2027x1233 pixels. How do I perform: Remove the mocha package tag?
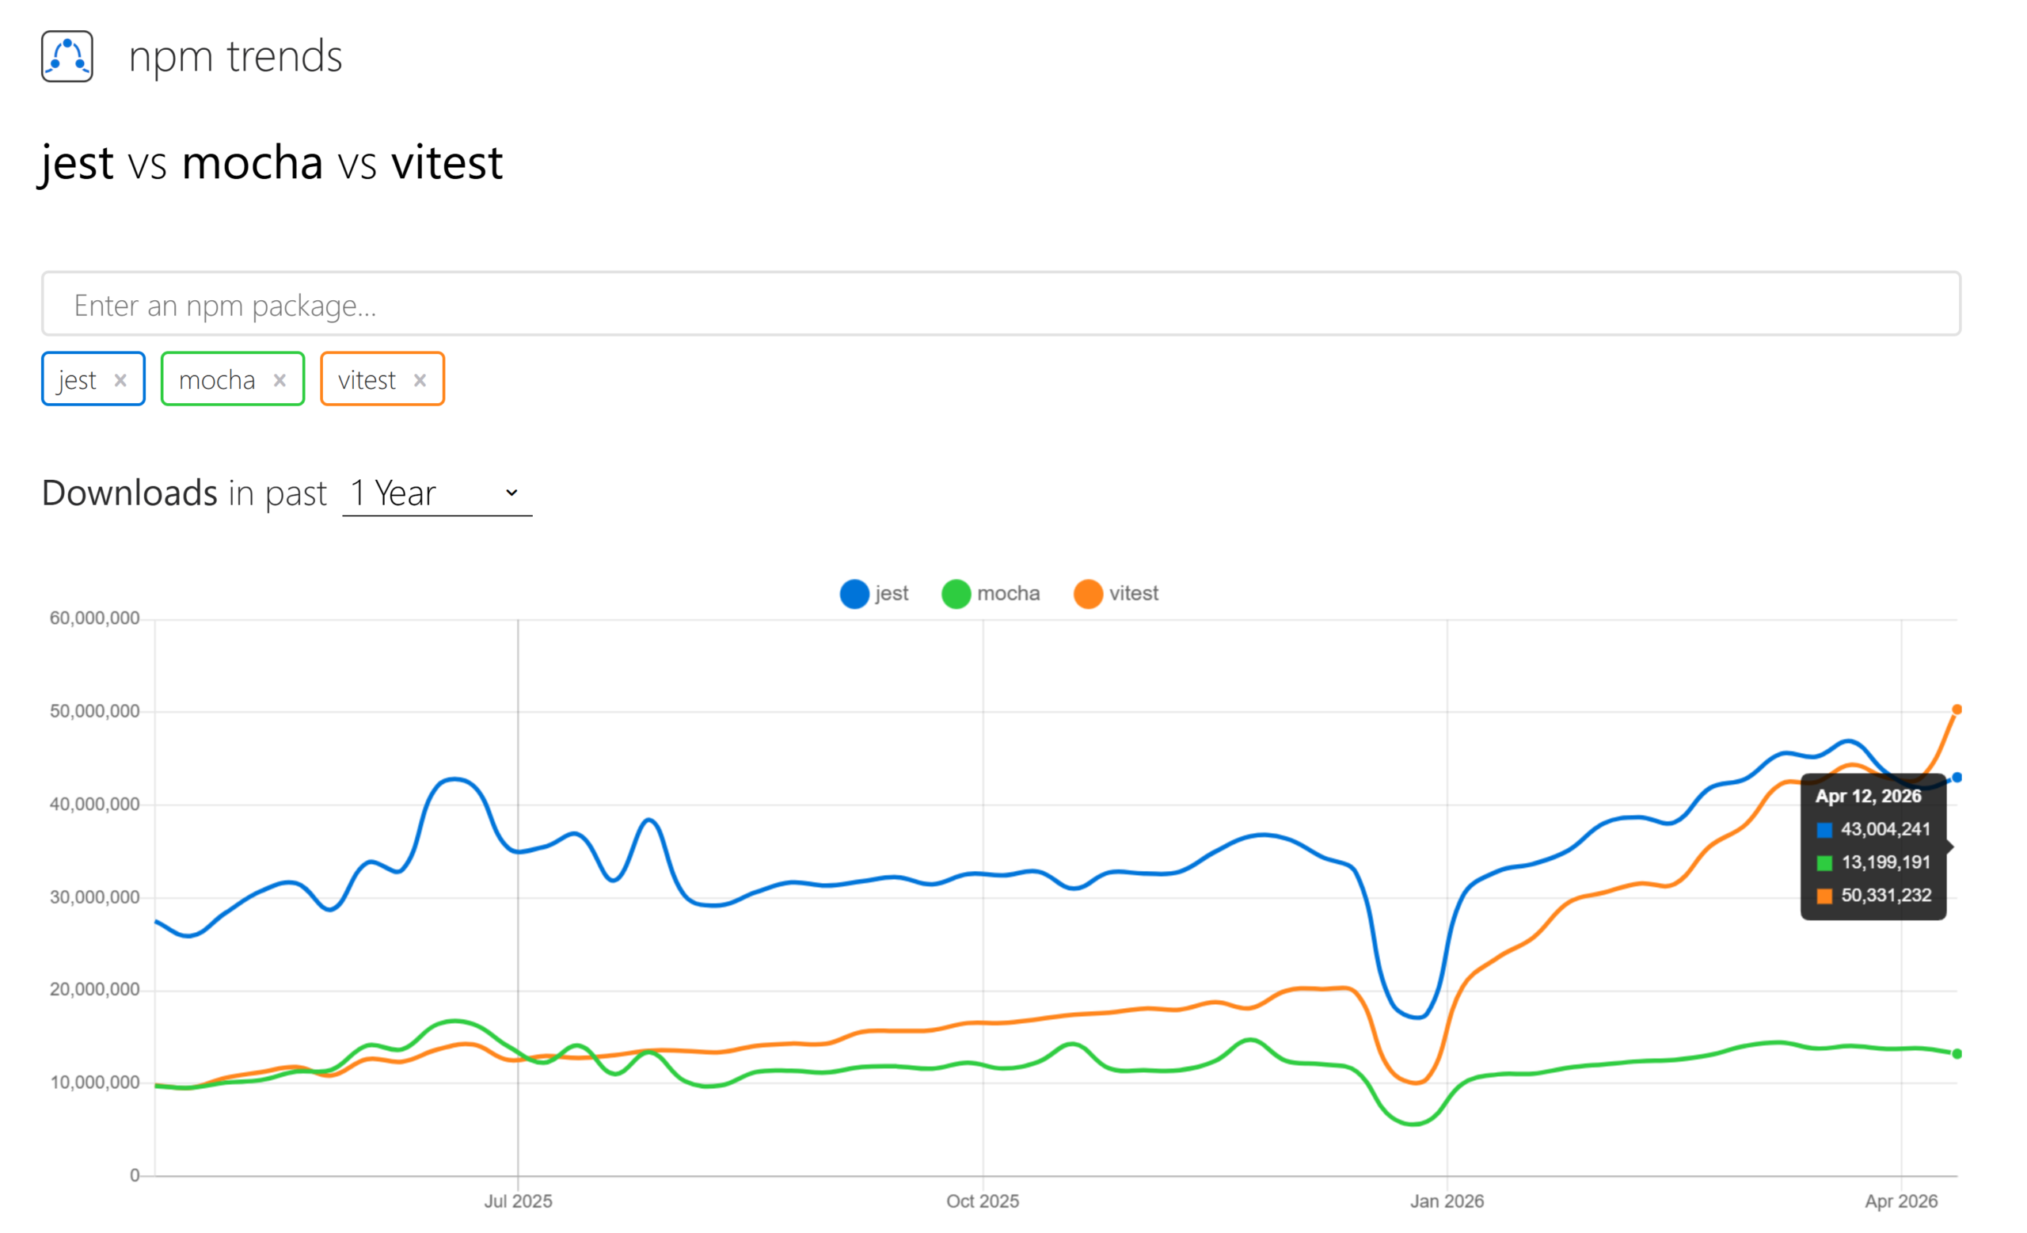coord(280,380)
